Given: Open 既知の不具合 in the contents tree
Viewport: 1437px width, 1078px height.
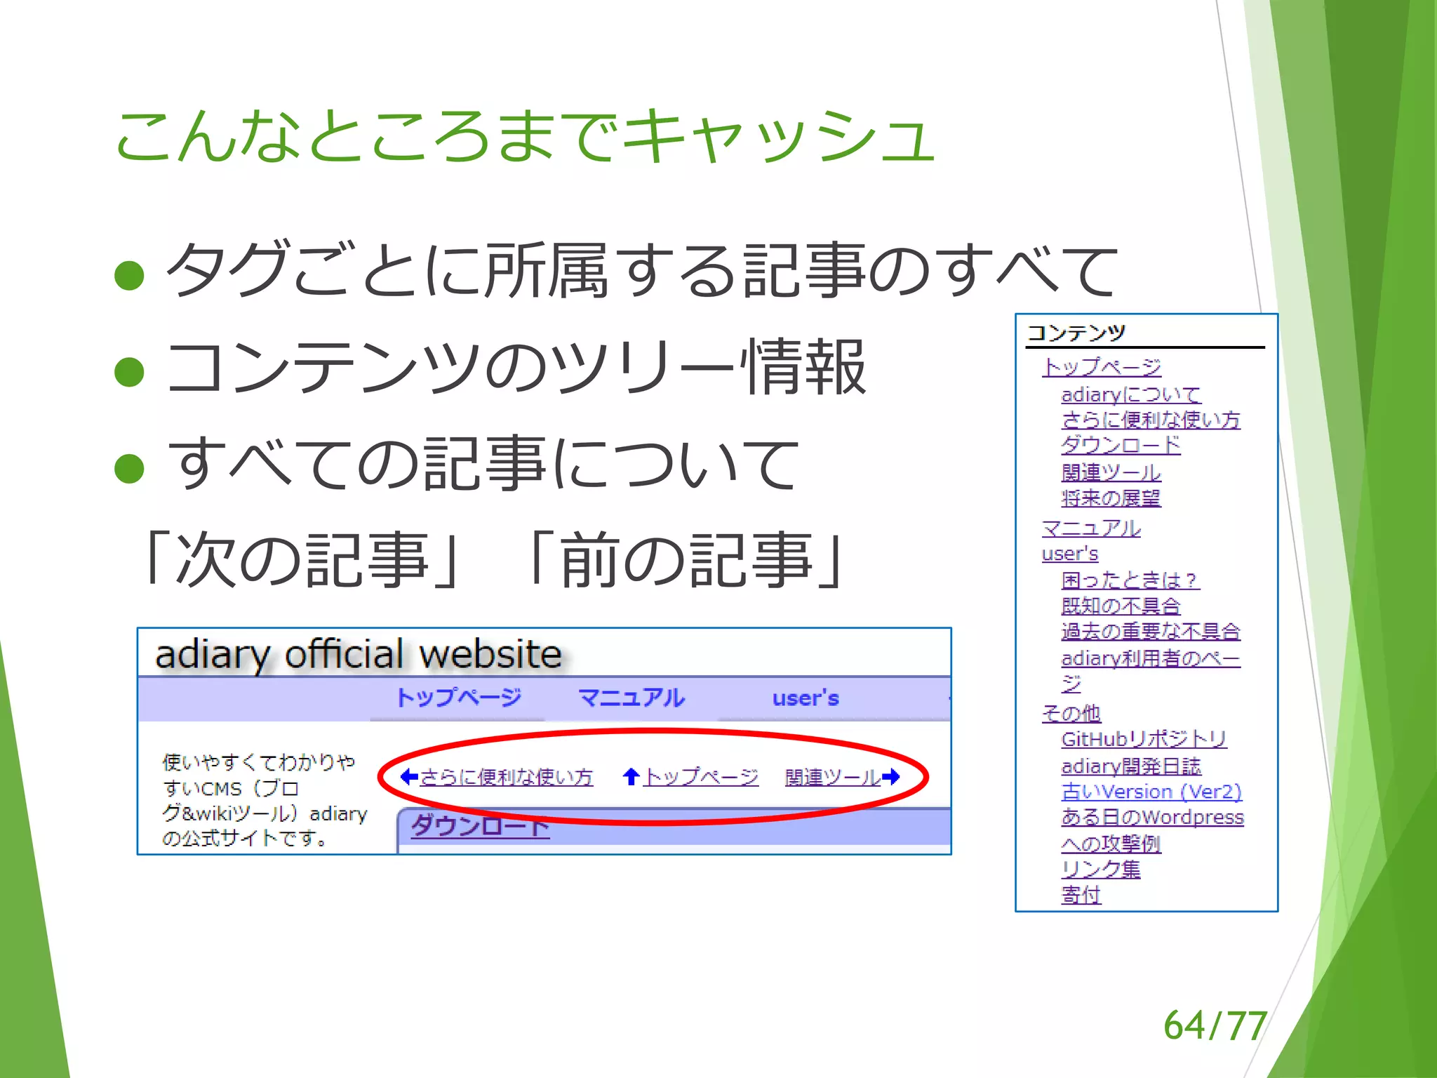Looking at the screenshot, I should (1121, 606).
